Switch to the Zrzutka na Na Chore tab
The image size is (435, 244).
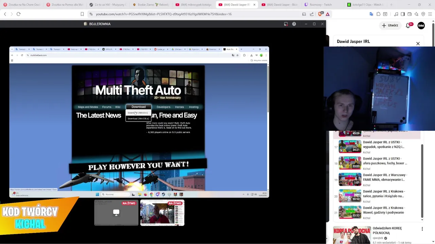coord(21,5)
